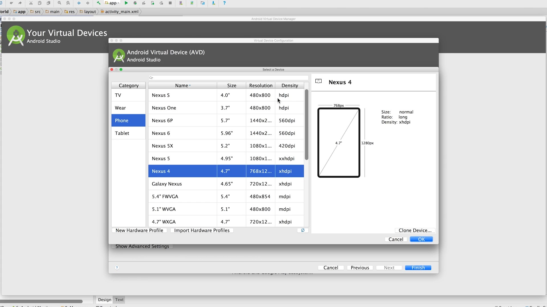Open Replace with the second magnifier icon
The height and width of the screenshot is (307, 547).
[68, 3]
